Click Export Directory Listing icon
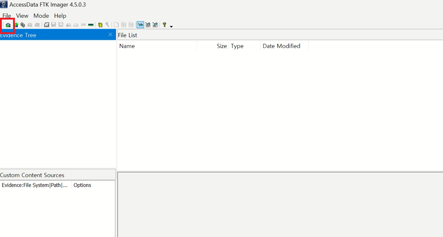This screenshot has width=443, height=237. [131, 25]
